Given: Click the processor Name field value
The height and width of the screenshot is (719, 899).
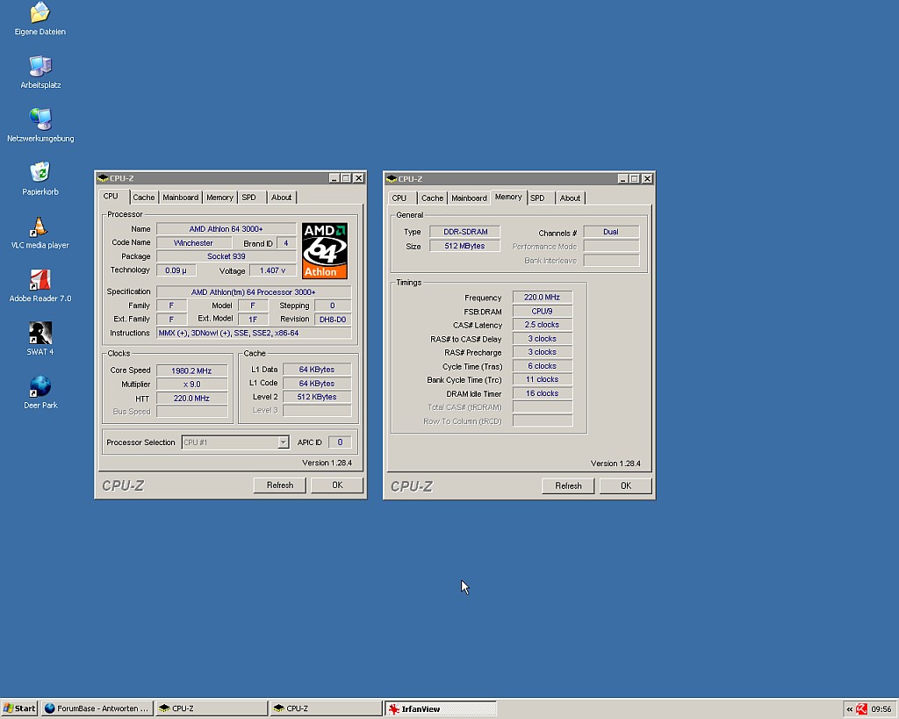Looking at the screenshot, I should 226,229.
